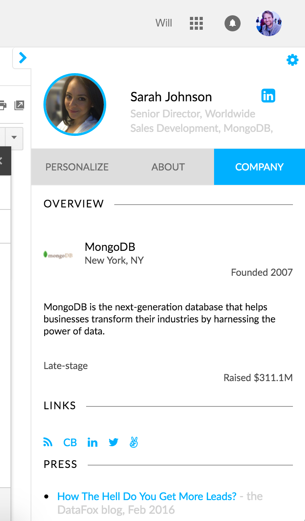Image resolution: width=305 pixels, height=521 pixels.
Task: Collapse the sidebar with blue chevron
Action: point(23,58)
